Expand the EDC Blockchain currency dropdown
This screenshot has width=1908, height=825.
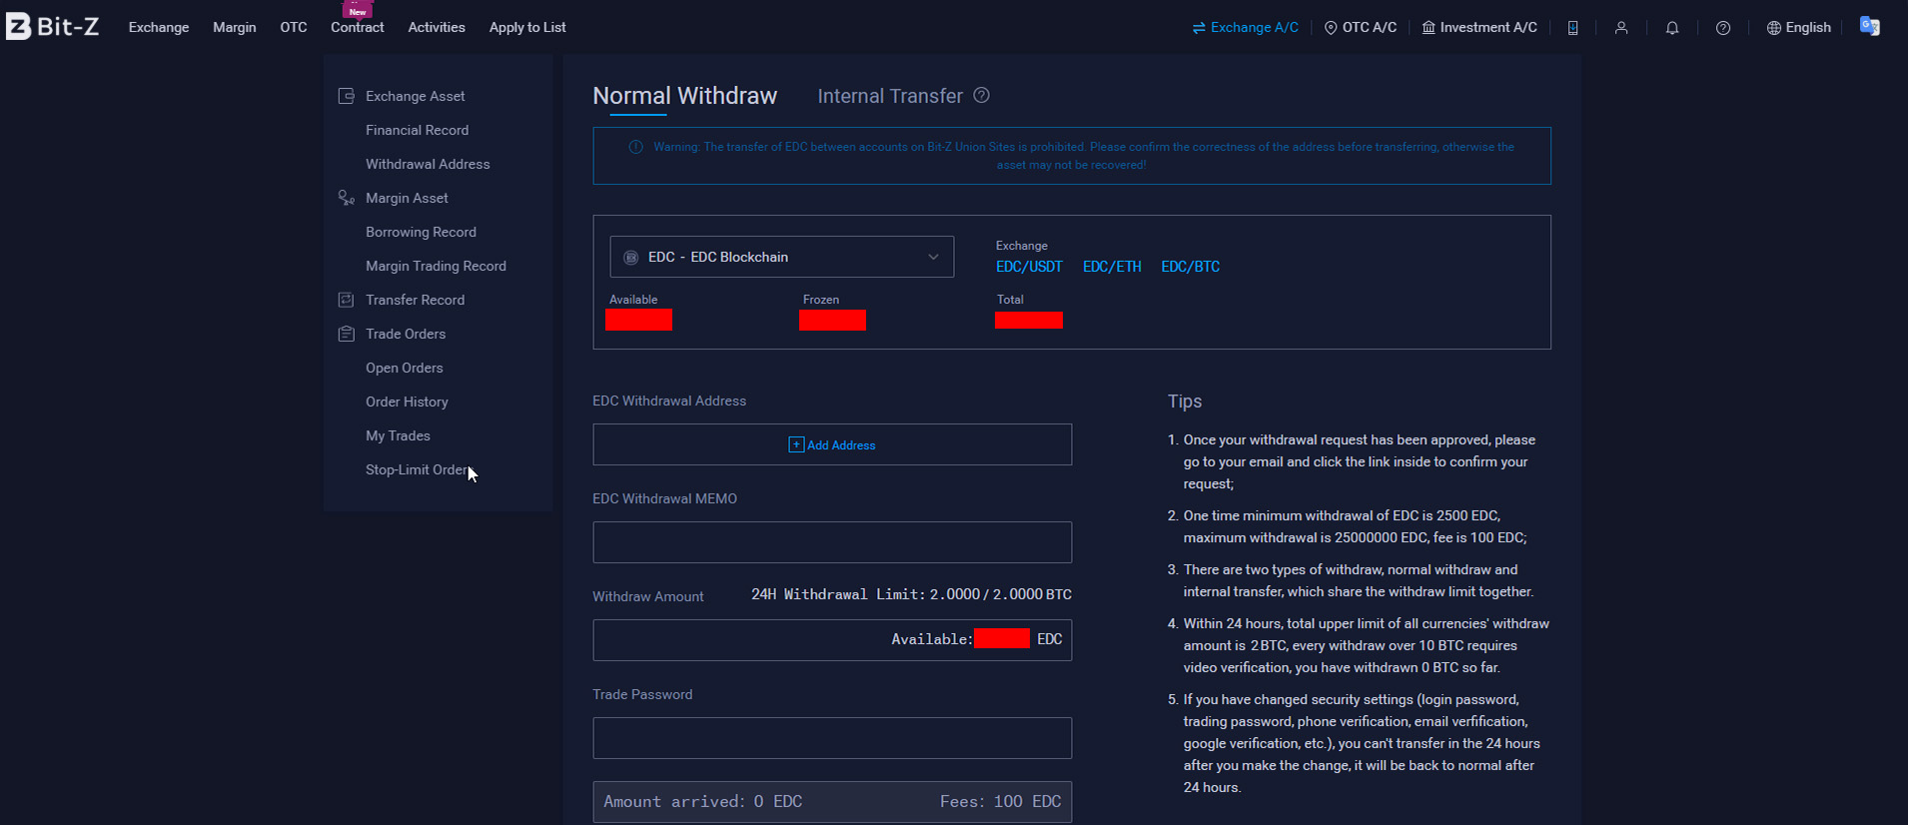(782, 257)
